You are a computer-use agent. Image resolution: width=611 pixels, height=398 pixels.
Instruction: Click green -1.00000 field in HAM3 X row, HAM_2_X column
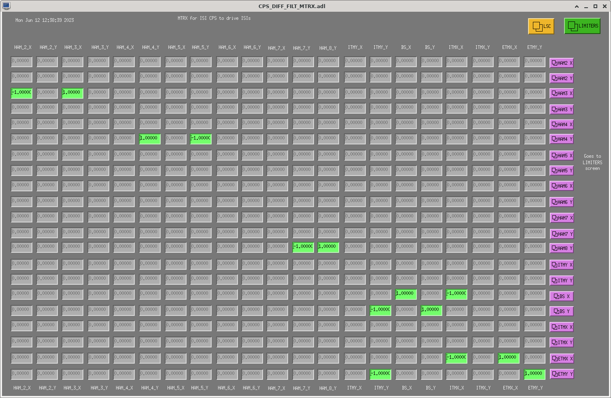pyautogui.click(x=21, y=93)
